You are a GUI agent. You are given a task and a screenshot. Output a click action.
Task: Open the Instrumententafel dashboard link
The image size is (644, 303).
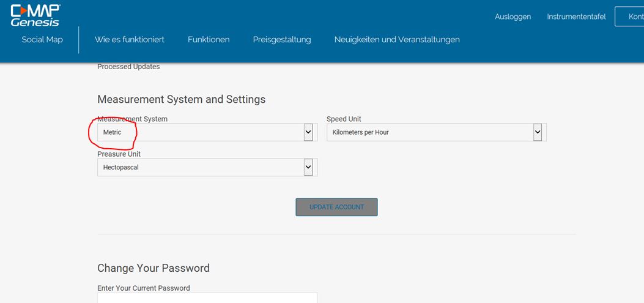tap(576, 17)
